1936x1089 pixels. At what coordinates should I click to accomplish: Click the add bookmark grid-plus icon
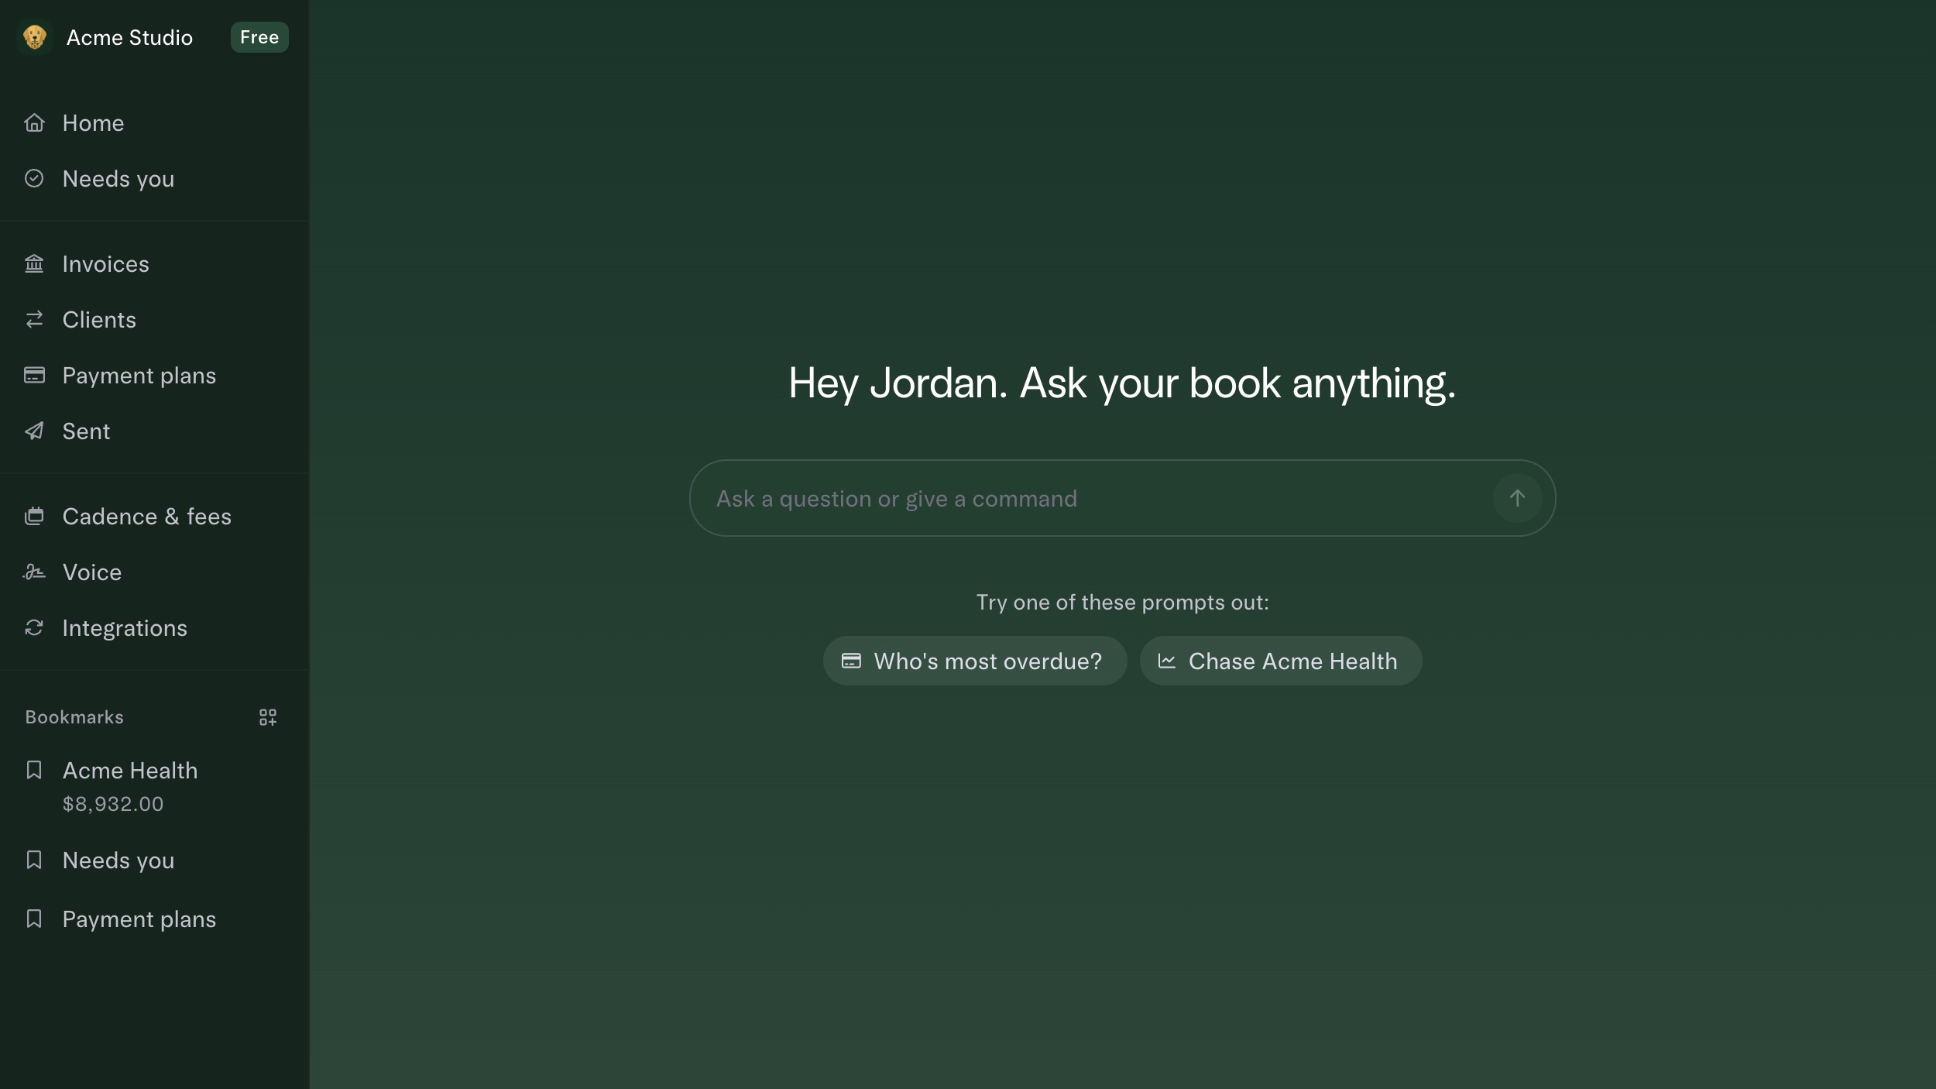pyautogui.click(x=268, y=717)
